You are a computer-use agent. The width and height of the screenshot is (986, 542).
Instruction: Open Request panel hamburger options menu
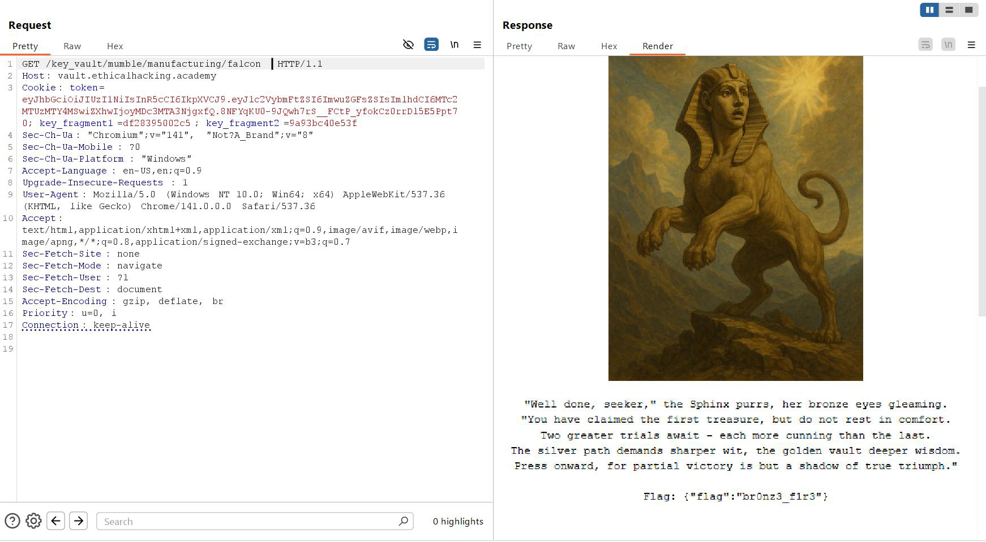pyautogui.click(x=477, y=45)
